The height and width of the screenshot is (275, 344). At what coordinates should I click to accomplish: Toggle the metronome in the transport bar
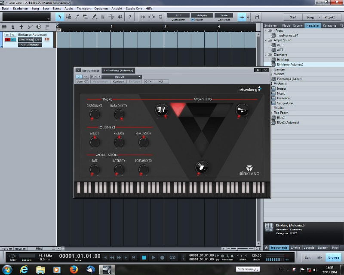[x=232, y=256]
